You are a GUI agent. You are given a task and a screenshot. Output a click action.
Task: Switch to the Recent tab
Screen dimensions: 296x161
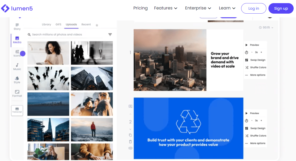pyautogui.click(x=86, y=25)
